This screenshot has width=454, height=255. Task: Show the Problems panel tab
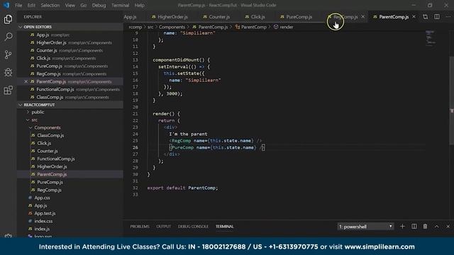click(140, 227)
